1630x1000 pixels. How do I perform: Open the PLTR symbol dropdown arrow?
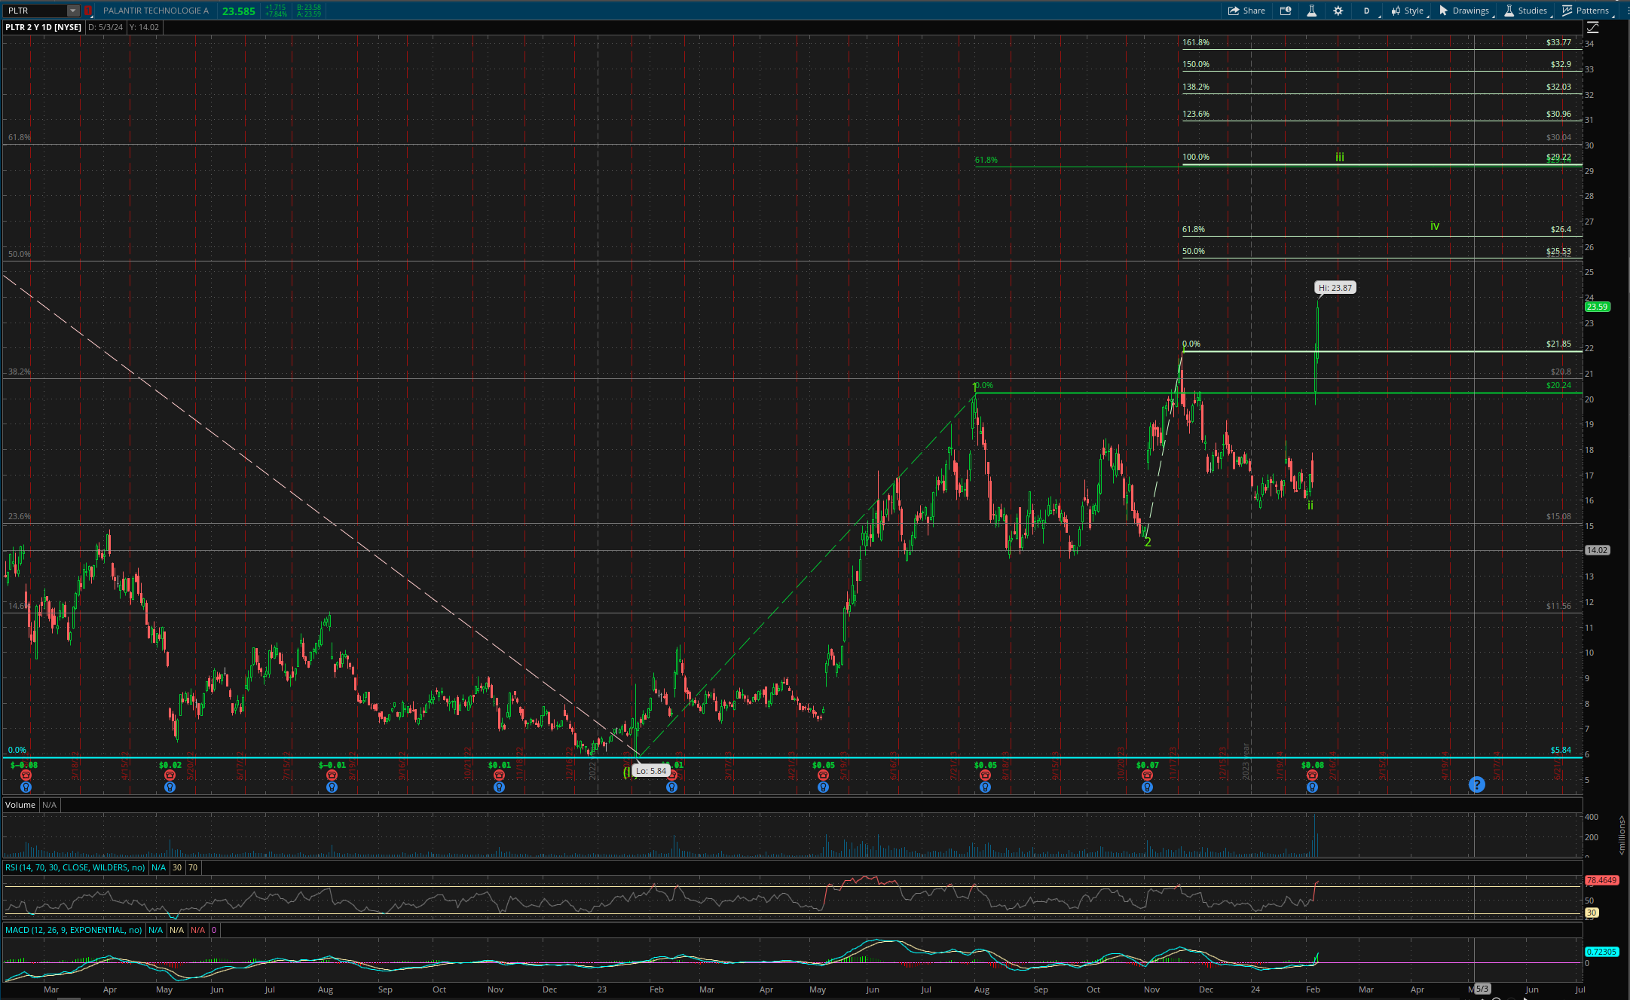pyautogui.click(x=72, y=11)
